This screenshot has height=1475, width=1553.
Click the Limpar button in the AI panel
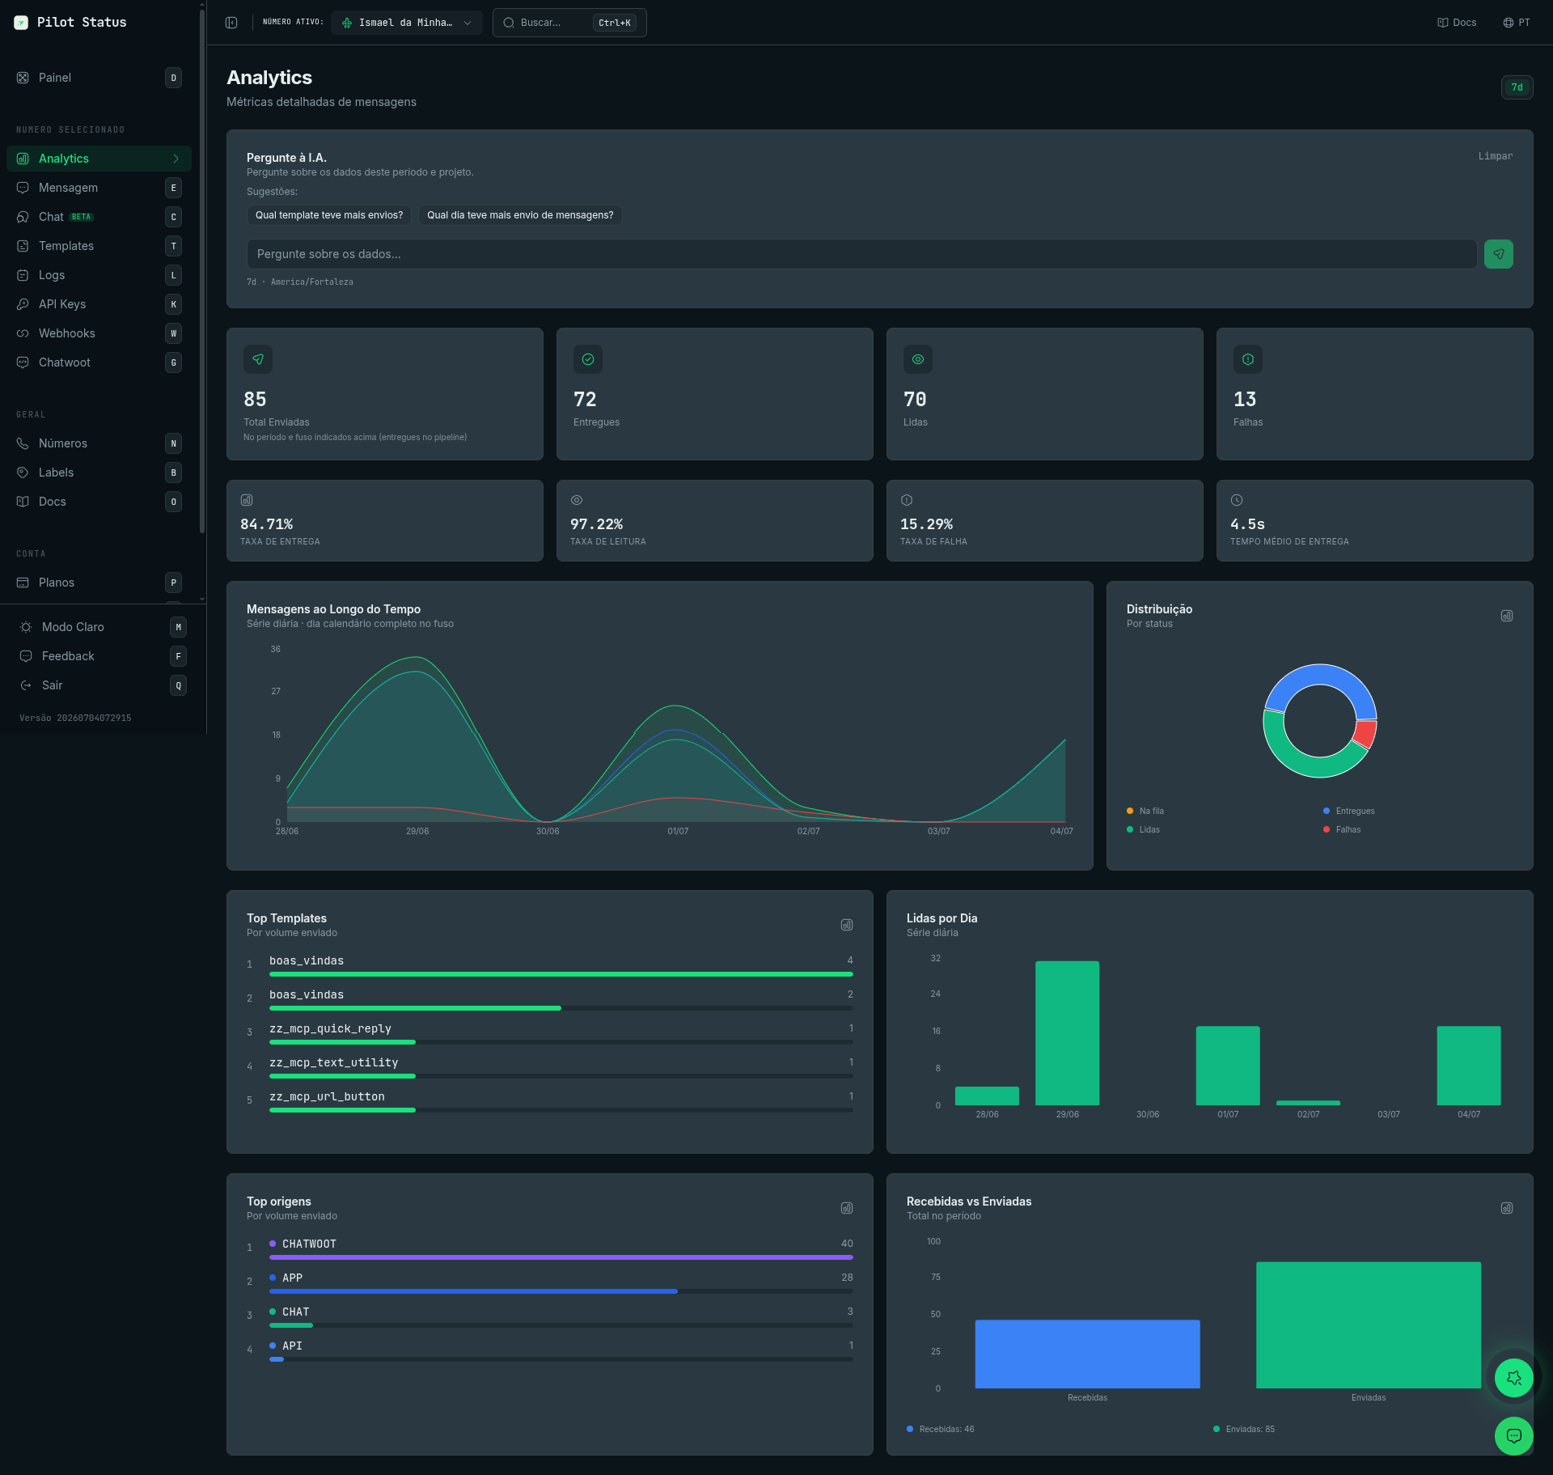(x=1495, y=156)
